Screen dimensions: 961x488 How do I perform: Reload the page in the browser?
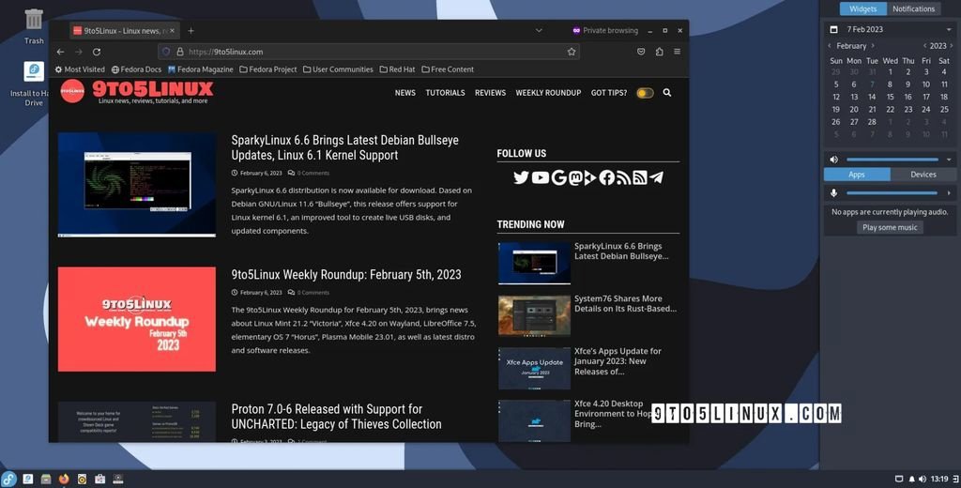click(96, 52)
